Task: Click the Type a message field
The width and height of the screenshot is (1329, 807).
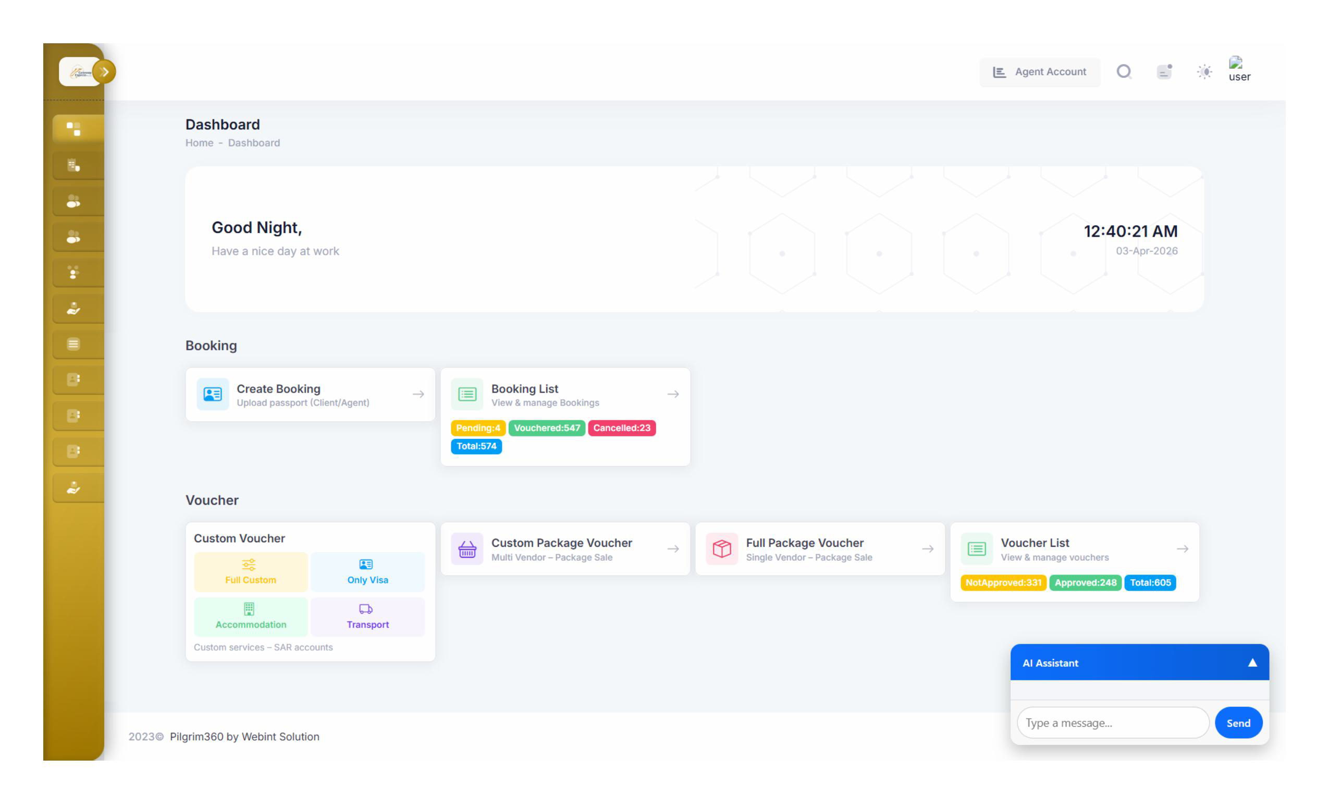Action: coord(1112,723)
